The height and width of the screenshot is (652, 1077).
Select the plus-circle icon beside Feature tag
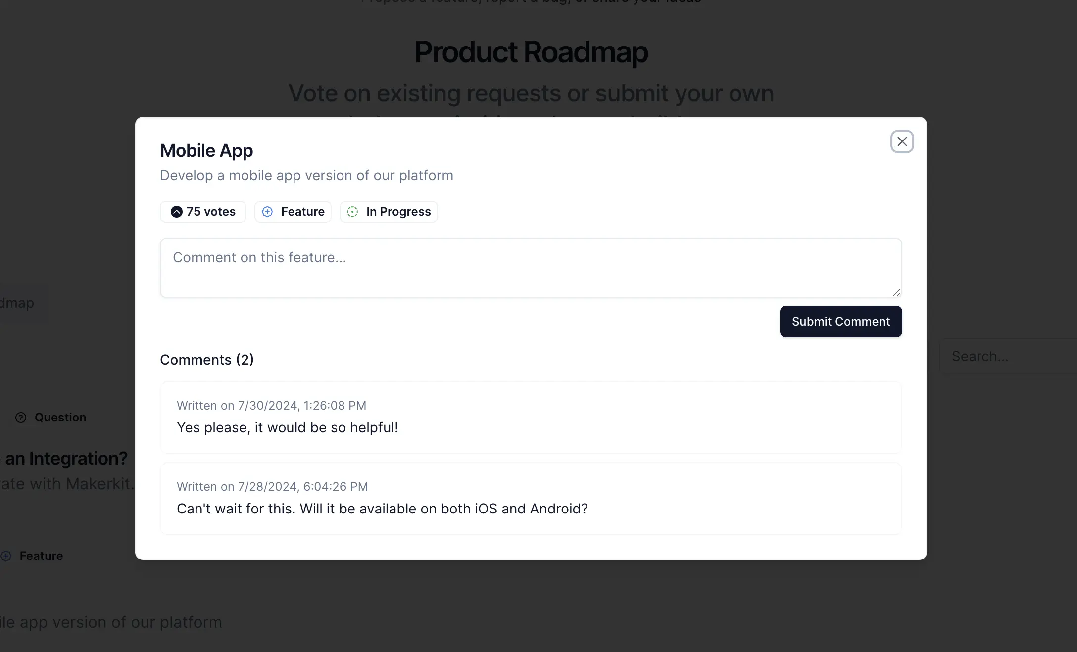[x=267, y=212]
